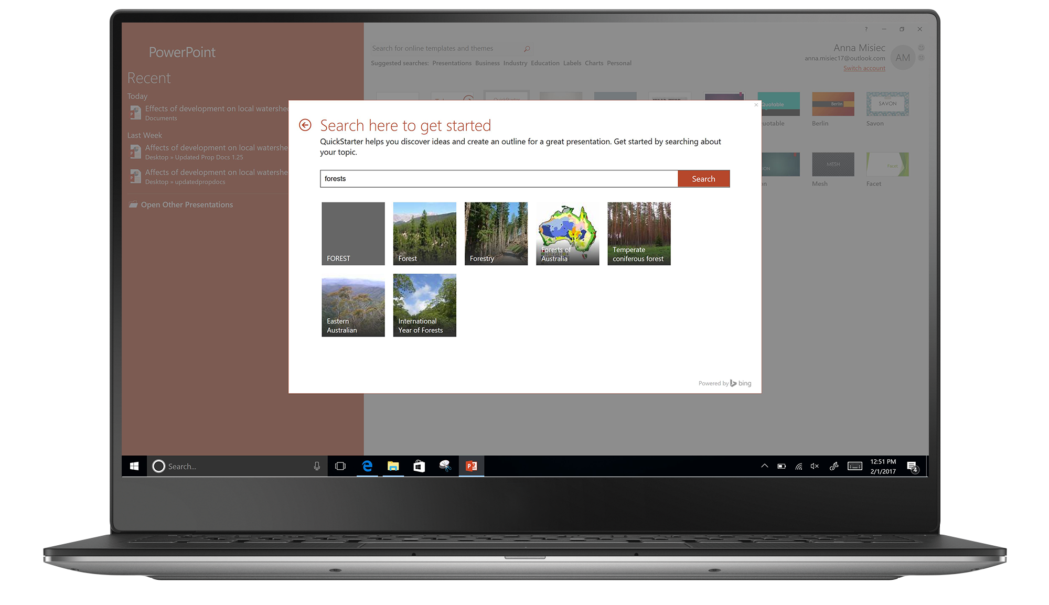This screenshot has height=605, width=1049.
Task: Select the Berlin theme thumbnail
Action: pyautogui.click(x=832, y=104)
